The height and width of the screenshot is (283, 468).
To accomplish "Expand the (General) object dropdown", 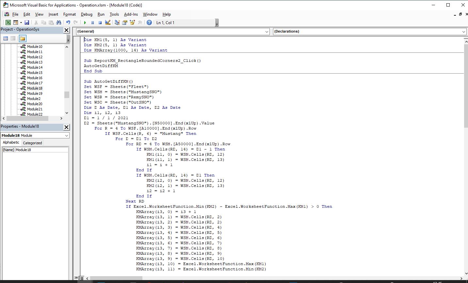I will pyautogui.click(x=267, y=32).
